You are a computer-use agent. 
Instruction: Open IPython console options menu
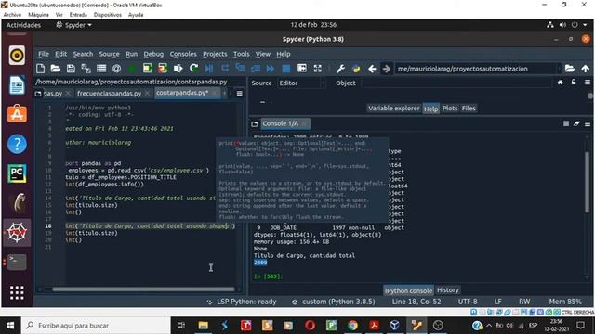588,123
